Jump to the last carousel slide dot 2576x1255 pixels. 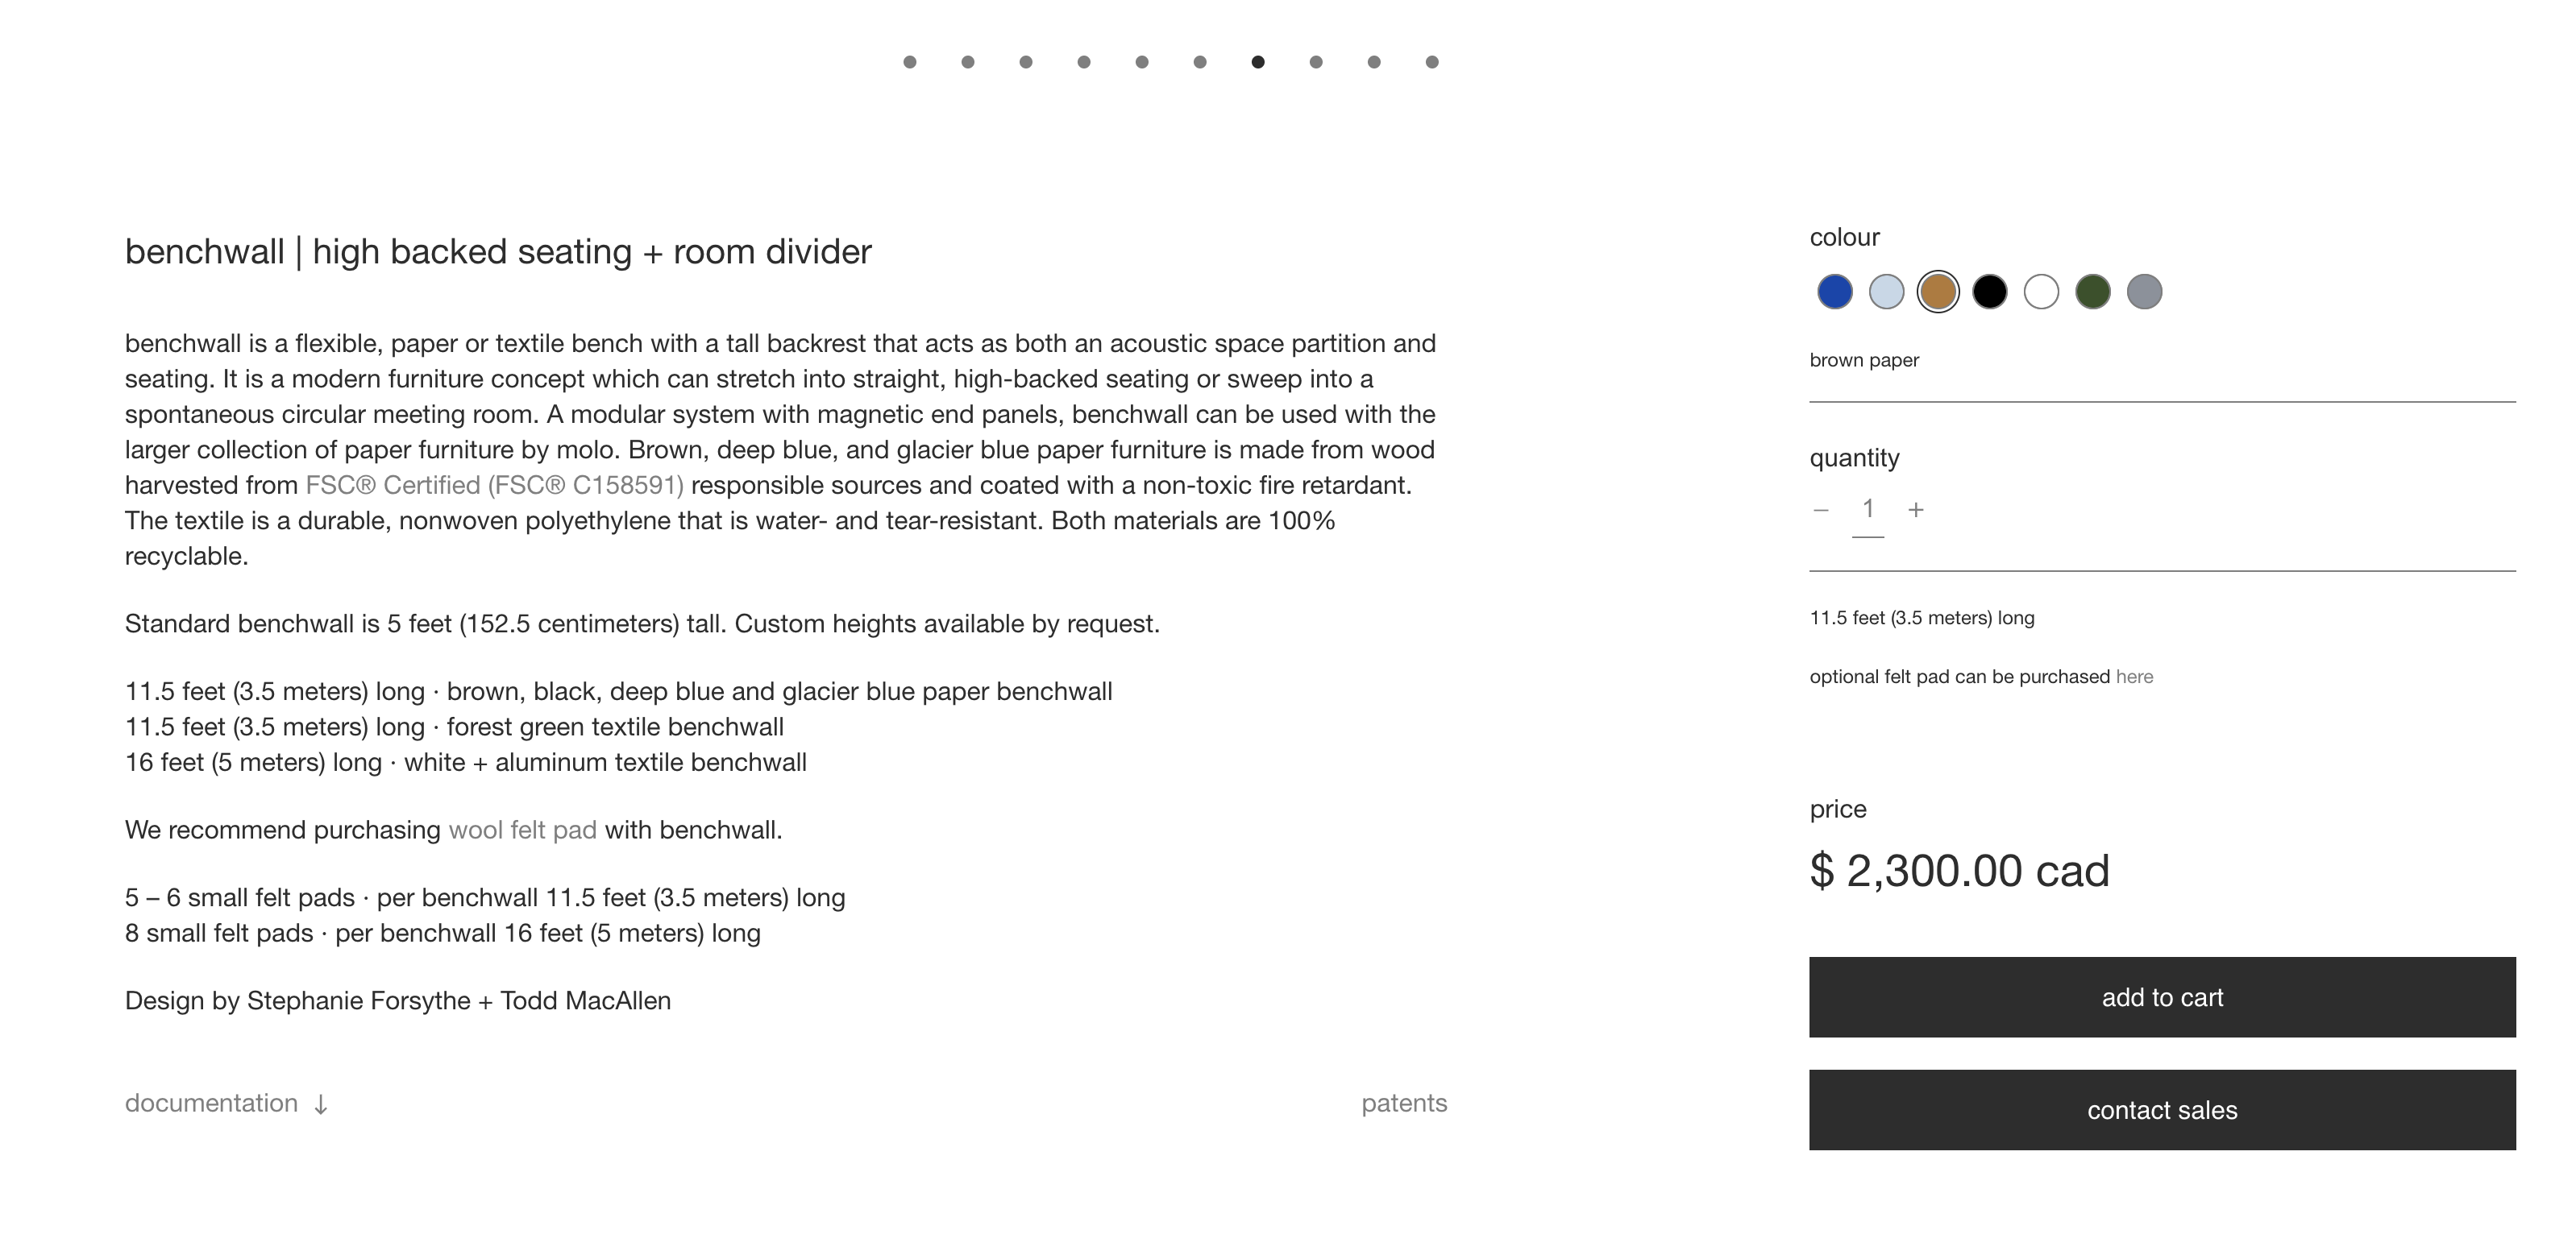click(x=1432, y=62)
